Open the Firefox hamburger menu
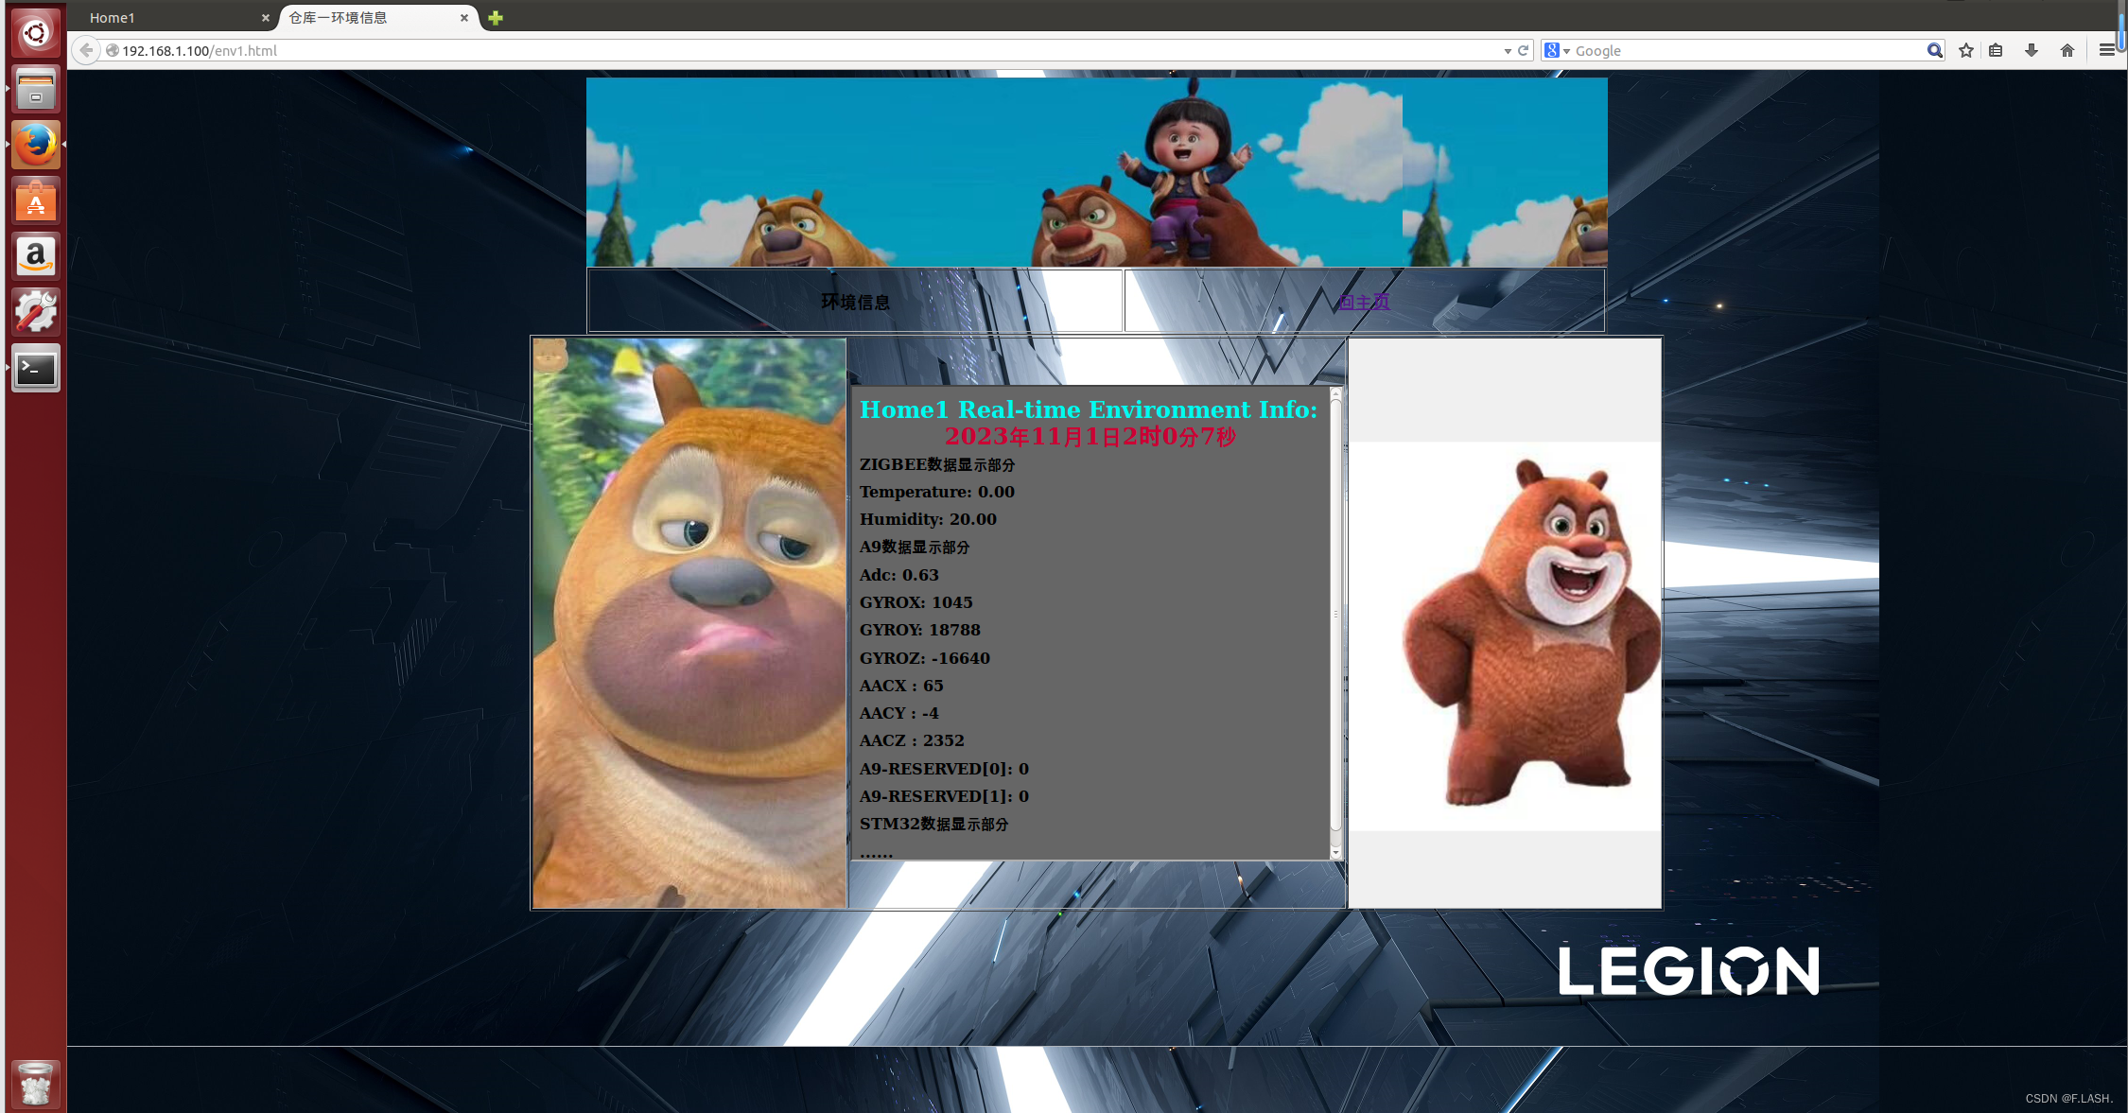The image size is (2128, 1113). click(2106, 51)
